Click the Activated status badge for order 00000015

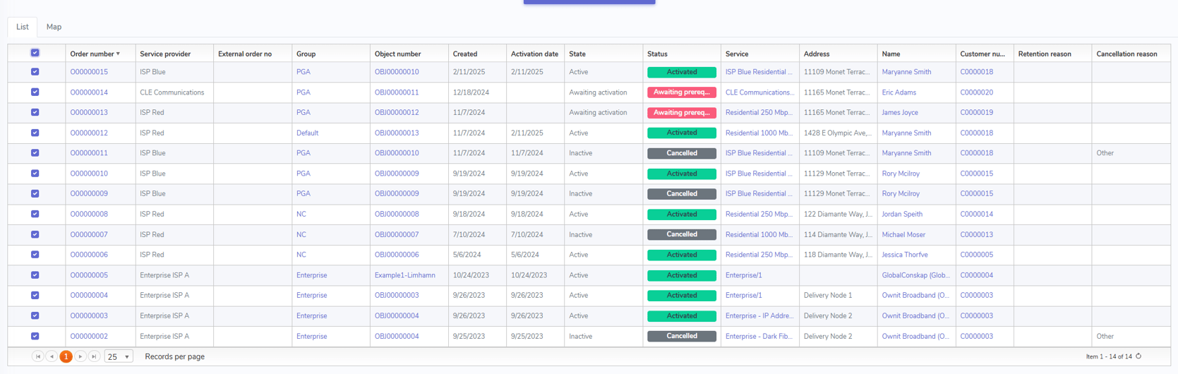pos(682,72)
